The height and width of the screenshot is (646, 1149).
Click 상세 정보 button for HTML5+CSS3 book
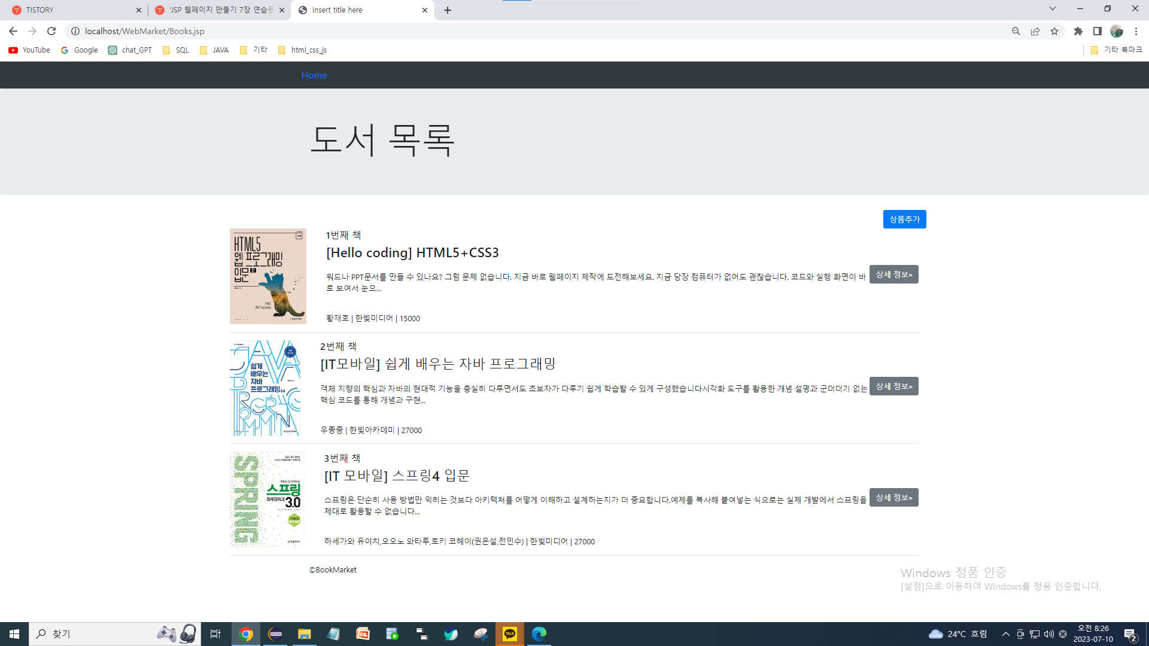[x=893, y=275]
